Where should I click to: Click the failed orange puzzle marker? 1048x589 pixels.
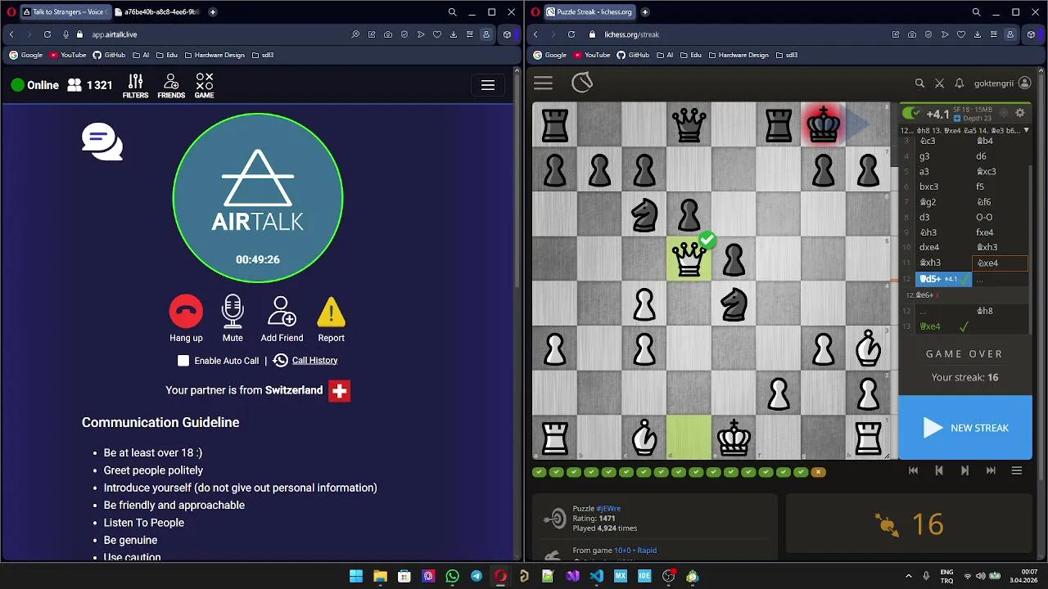click(x=818, y=472)
